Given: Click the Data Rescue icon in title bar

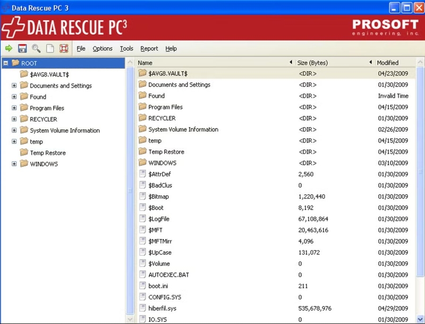Looking at the screenshot, I should 5,7.
